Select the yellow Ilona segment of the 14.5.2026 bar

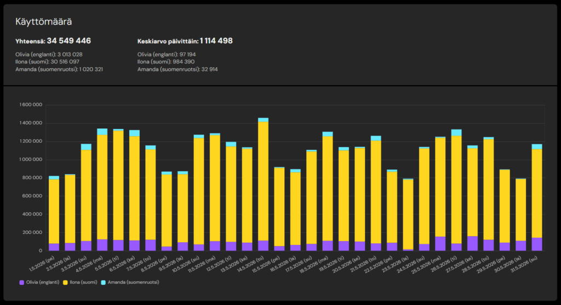(263, 181)
